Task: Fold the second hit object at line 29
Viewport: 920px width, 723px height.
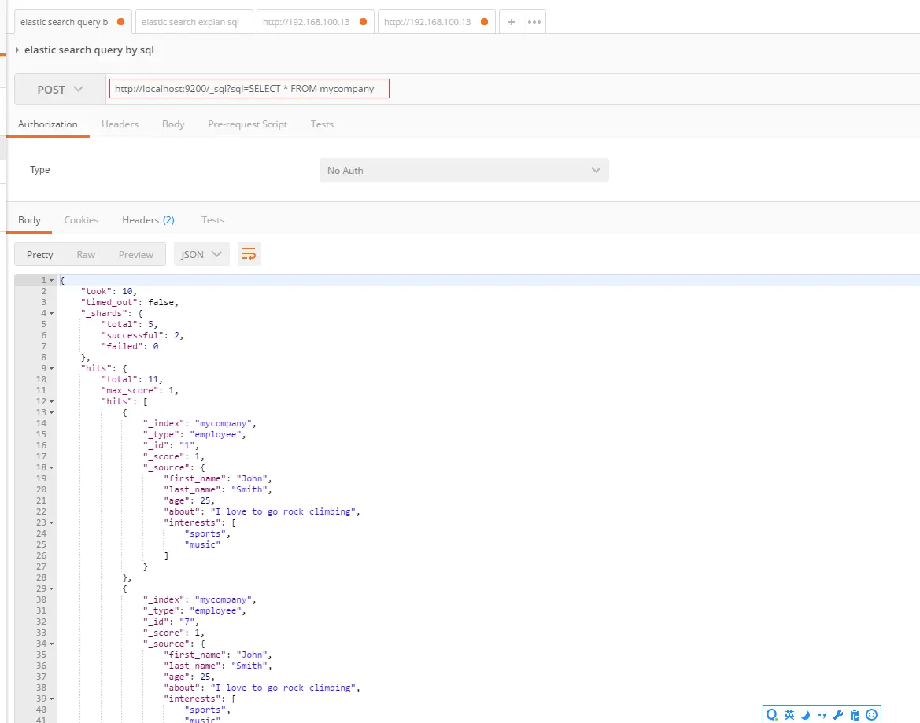Action: click(x=52, y=588)
